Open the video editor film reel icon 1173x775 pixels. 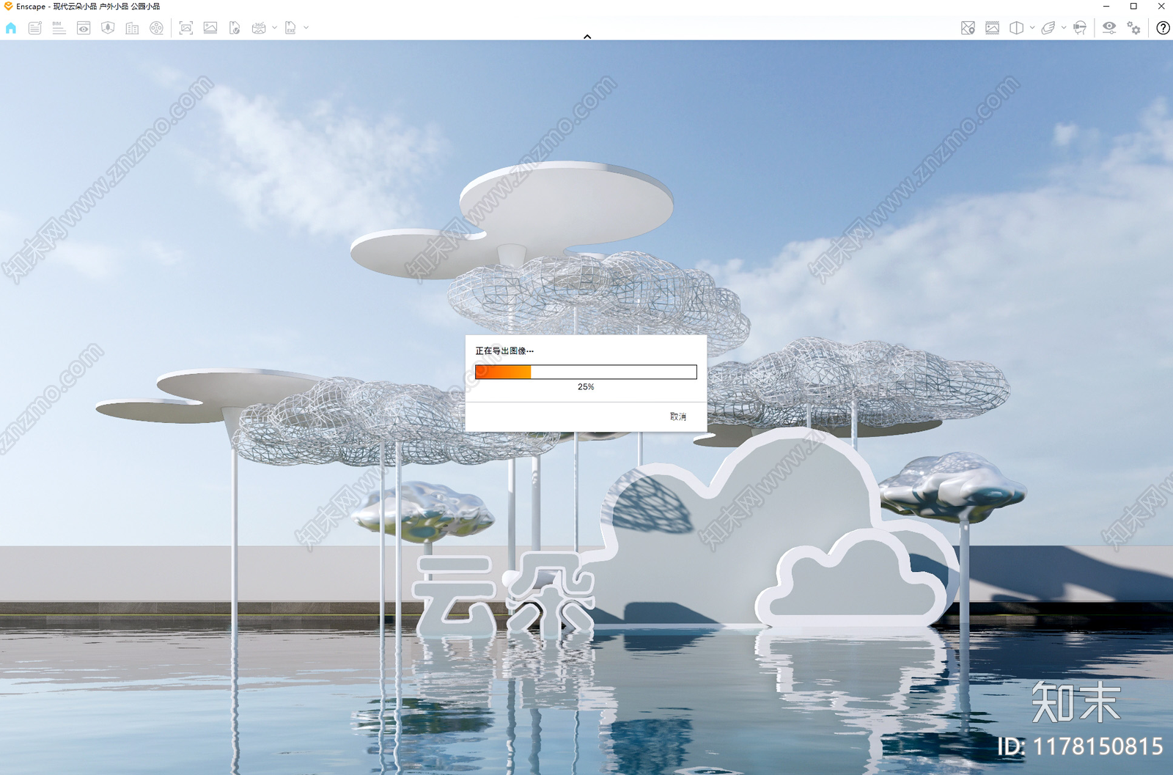pyautogui.click(x=156, y=28)
